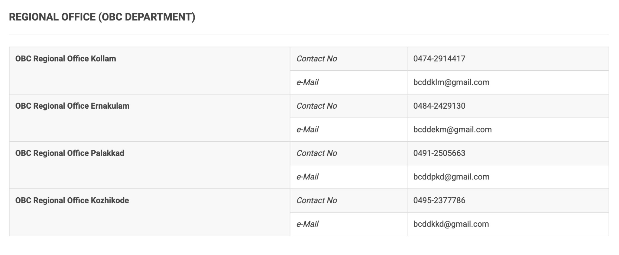Click Kollam phone number 0474-2914417
Image resolution: width=619 pixels, height=255 pixels.
(x=439, y=59)
